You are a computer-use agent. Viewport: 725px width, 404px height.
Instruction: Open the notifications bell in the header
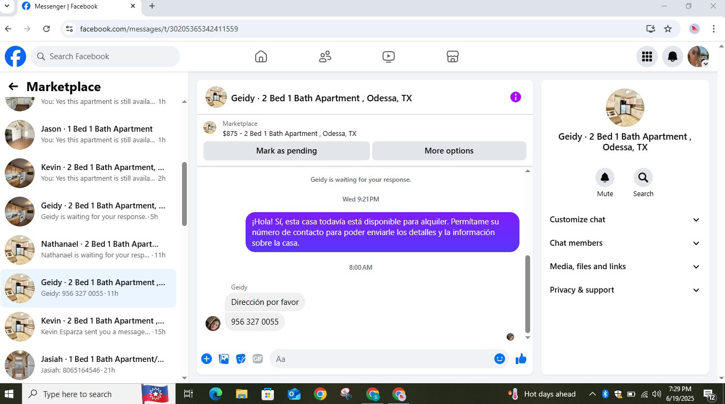pyautogui.click(x=673, y=56)
